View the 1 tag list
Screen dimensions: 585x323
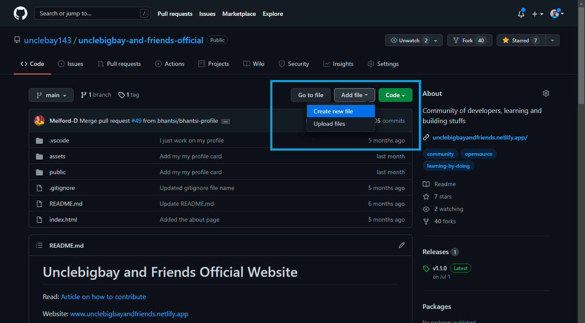coord(129,95)
